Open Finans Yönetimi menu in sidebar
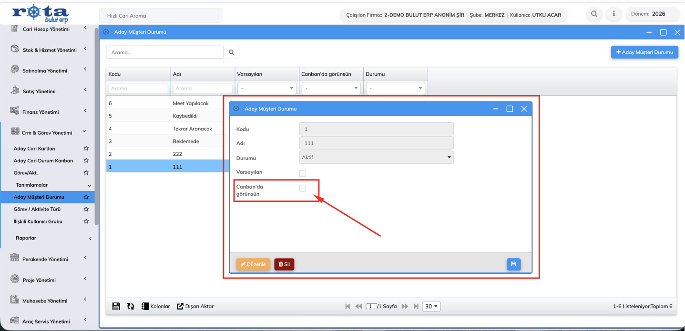Screen dimensions: 685x331 click(x=41, y=112)
